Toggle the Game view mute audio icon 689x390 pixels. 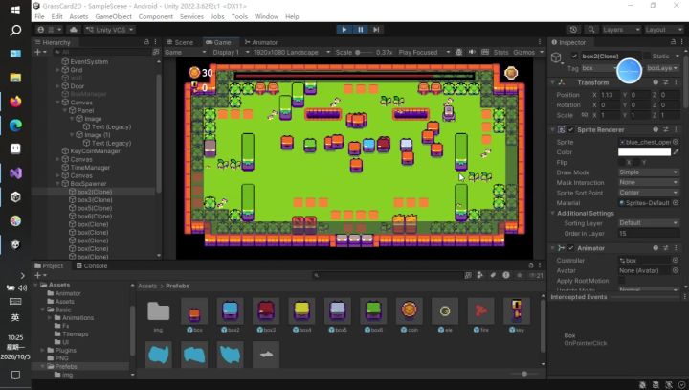click(x=472, y=52)
